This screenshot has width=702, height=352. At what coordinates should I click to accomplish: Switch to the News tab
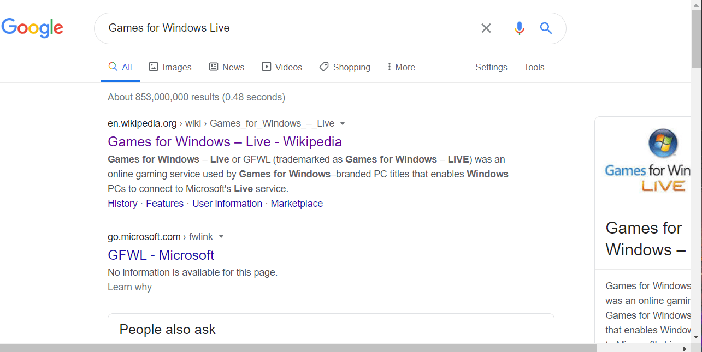click(227, 67)
